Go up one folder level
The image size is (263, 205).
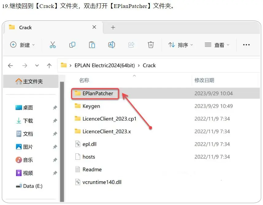(49, 65)
